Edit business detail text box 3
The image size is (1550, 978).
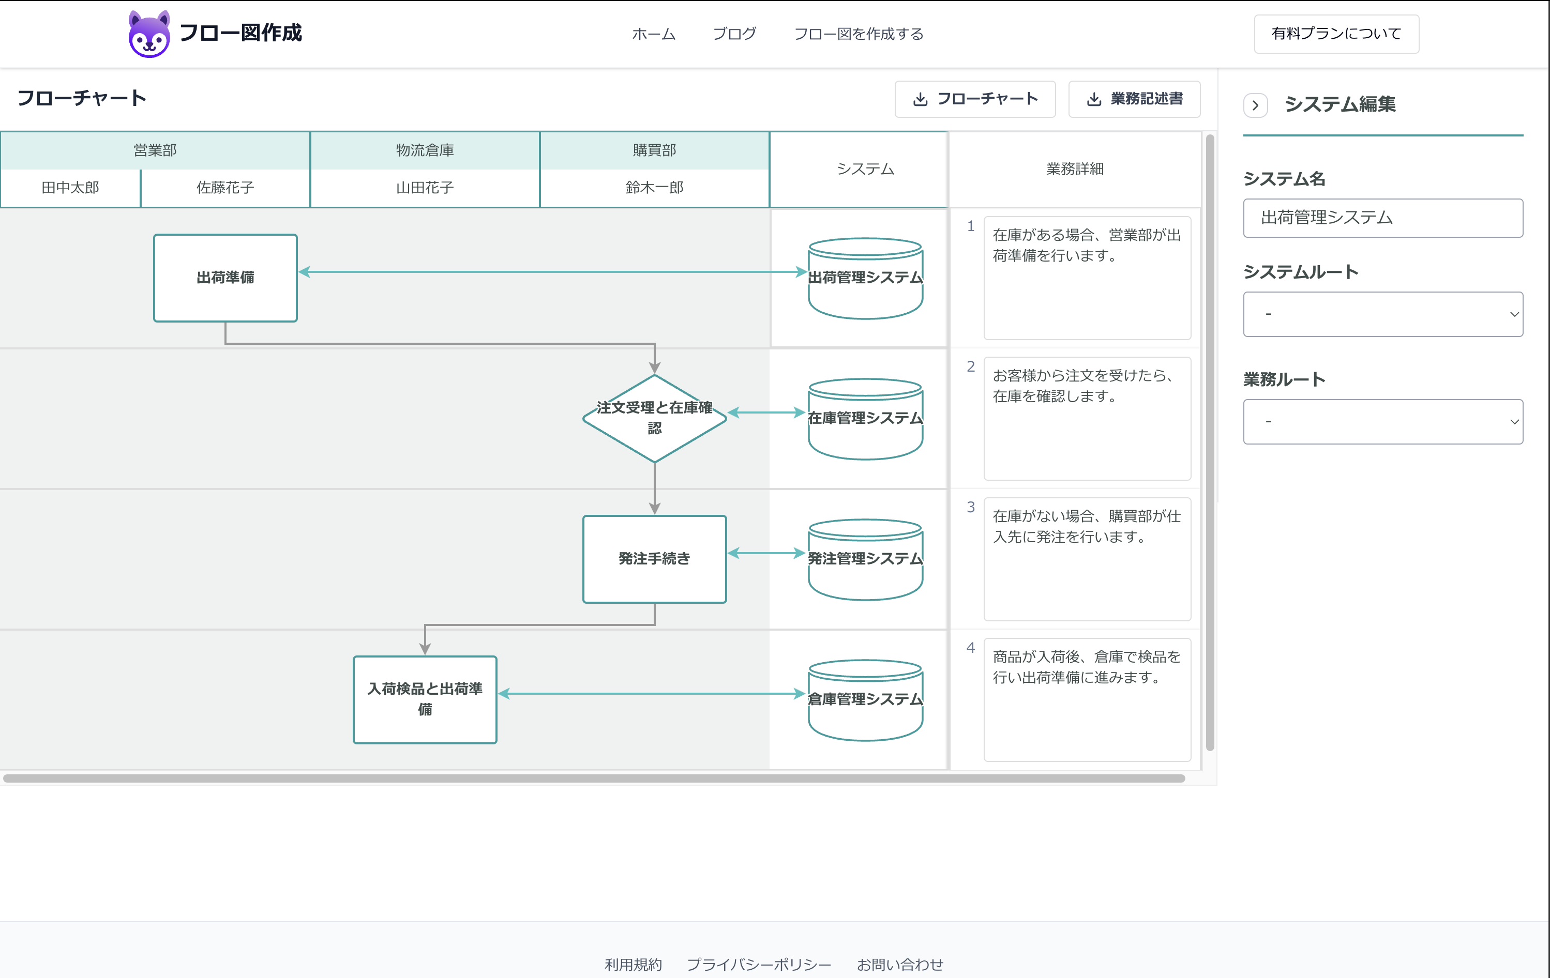[1087, 559]
